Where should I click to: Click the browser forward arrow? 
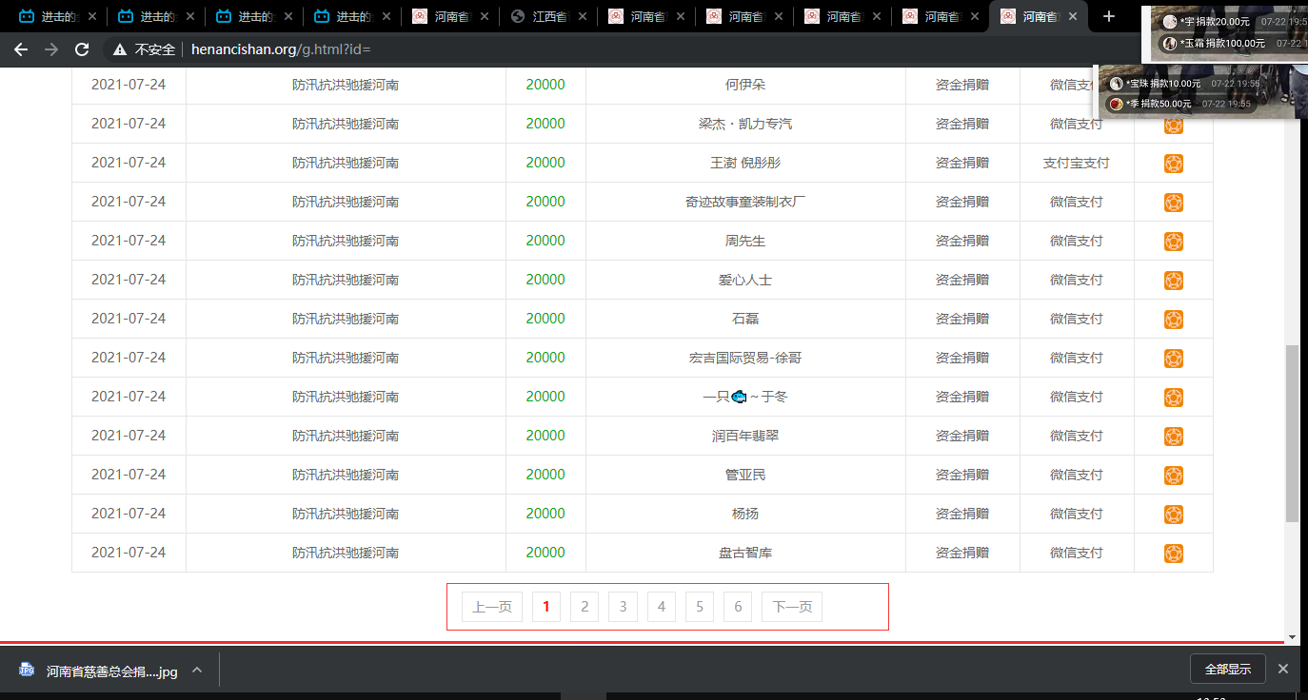51,49
